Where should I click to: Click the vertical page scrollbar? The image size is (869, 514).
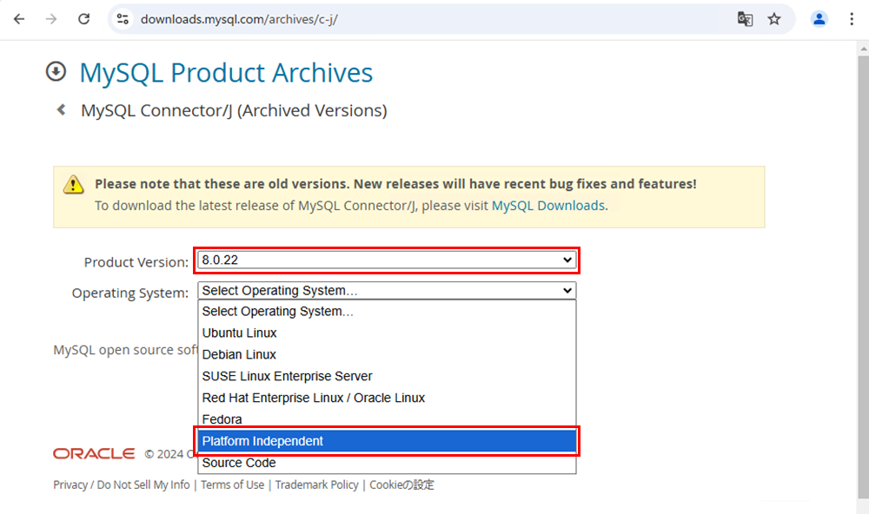pyautogui.click(x=863, y=277)
